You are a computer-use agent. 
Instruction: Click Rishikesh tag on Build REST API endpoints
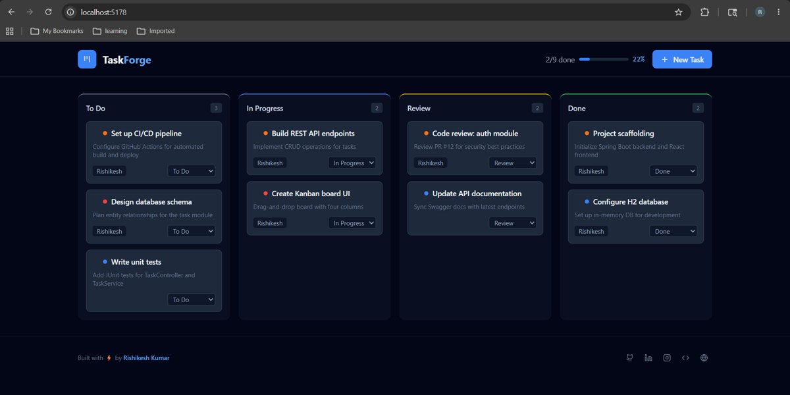pos(270,163)
